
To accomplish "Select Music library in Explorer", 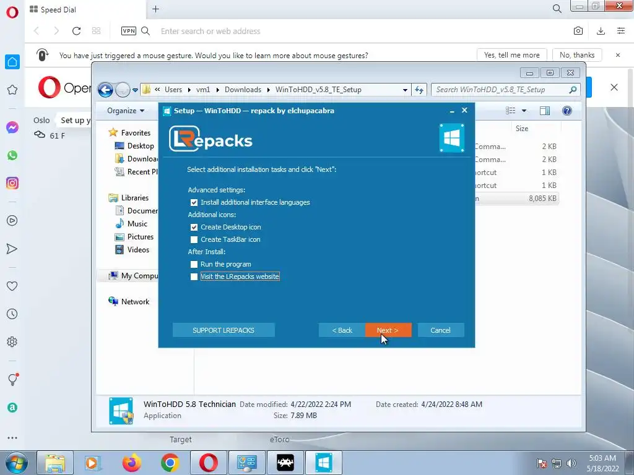I will (x=137, y=224).
